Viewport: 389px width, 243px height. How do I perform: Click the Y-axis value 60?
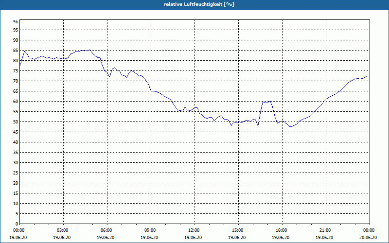tap(16, 102)
